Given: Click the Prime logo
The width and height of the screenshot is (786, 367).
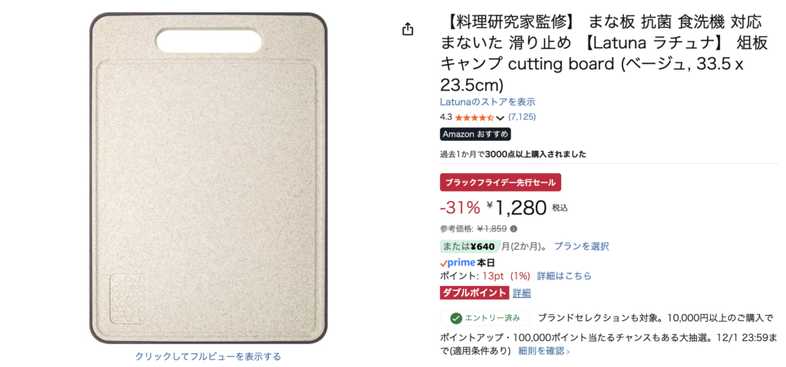Looking at the screenshot, I should (457, 263).
